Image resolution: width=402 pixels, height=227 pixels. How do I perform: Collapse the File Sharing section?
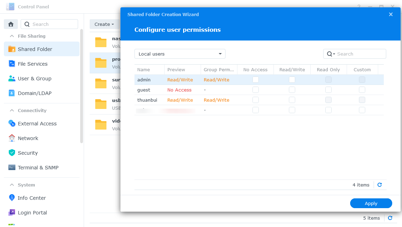click(12, 36)
